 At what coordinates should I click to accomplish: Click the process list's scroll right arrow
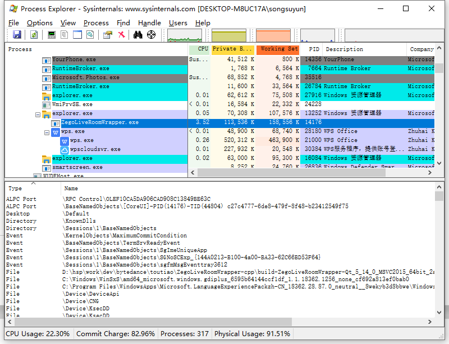click(x=429, y=172)
